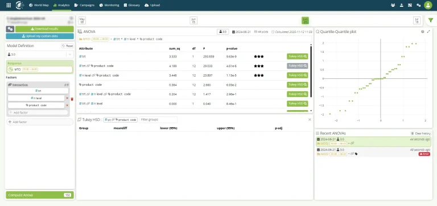
Task: Select the product code factor in Interaction
Action: pyautogui.click(x=36, y=106)
